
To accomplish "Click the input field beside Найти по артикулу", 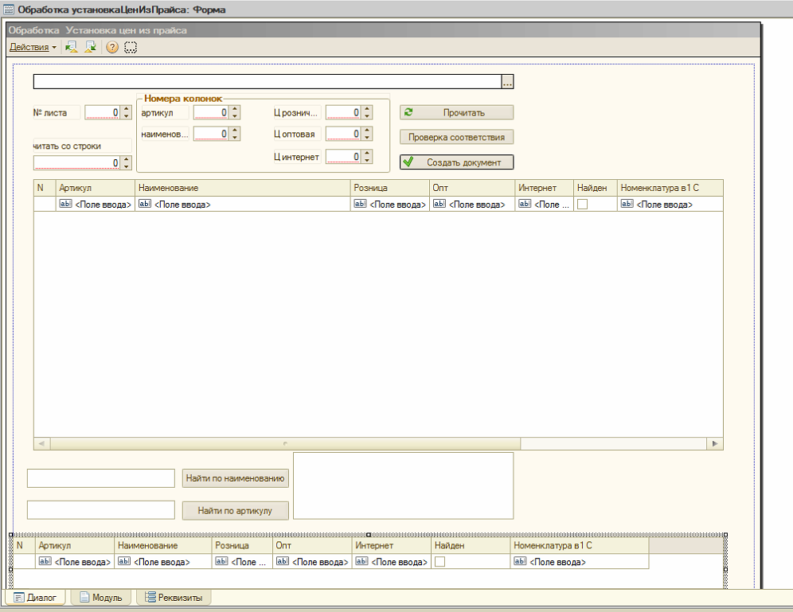I will click(x=100, y=509).
